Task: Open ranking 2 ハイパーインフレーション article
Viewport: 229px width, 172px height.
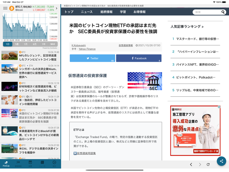Action: 195,52
